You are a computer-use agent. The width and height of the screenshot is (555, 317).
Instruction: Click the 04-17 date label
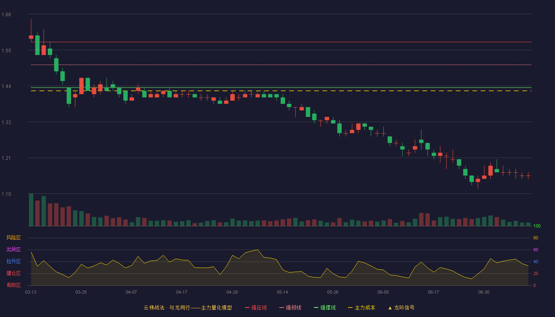click(182, 292)
